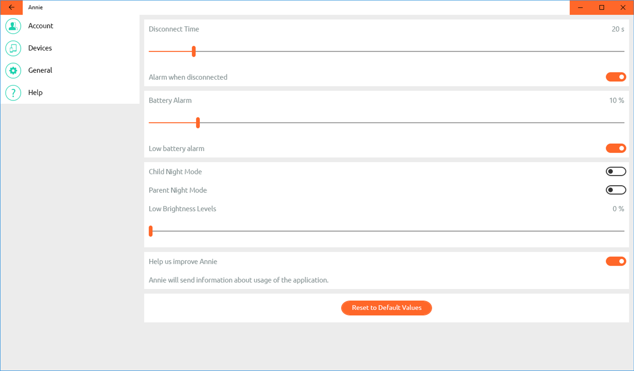Screen dimensions: 634x371
Task: Click the Help question mark icon
Action: (13, 93)
